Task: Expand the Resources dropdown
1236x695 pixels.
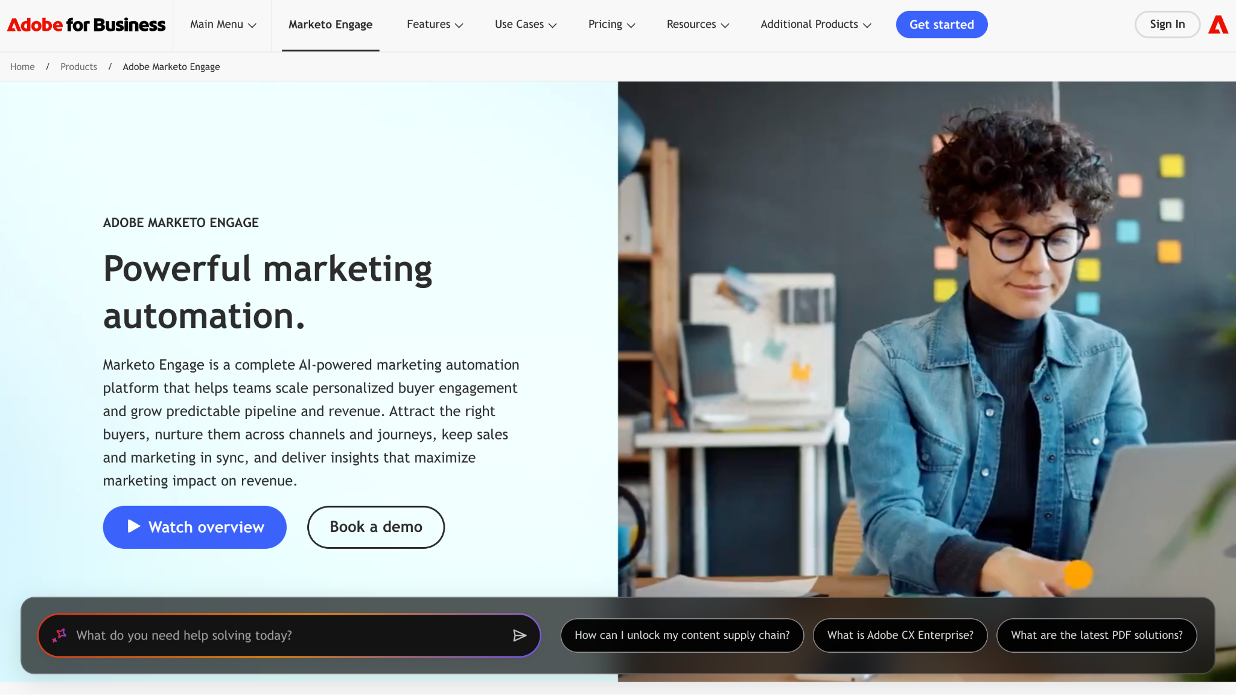Action: pyautogui.click(x=698, y=25)
